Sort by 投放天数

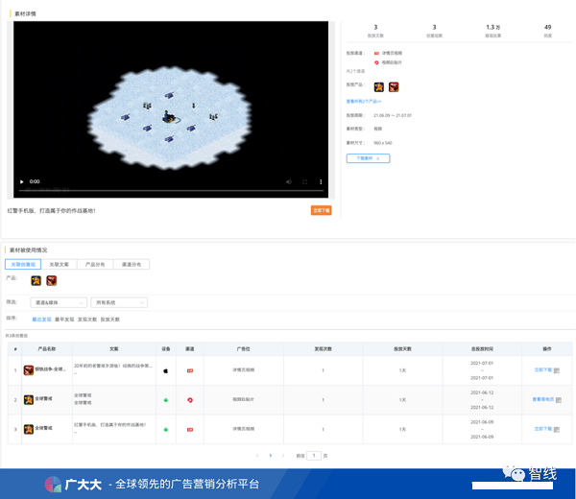(x=109, y=320)
